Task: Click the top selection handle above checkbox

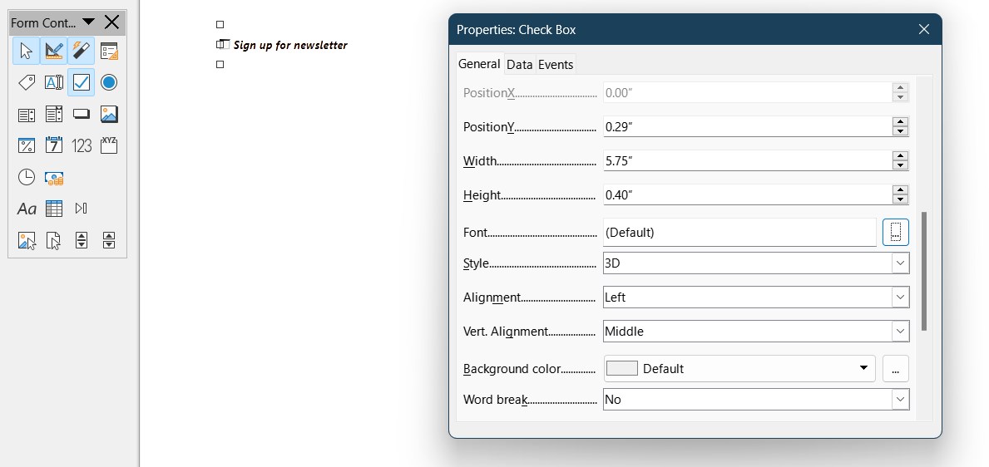Action: tap(220, 25)
